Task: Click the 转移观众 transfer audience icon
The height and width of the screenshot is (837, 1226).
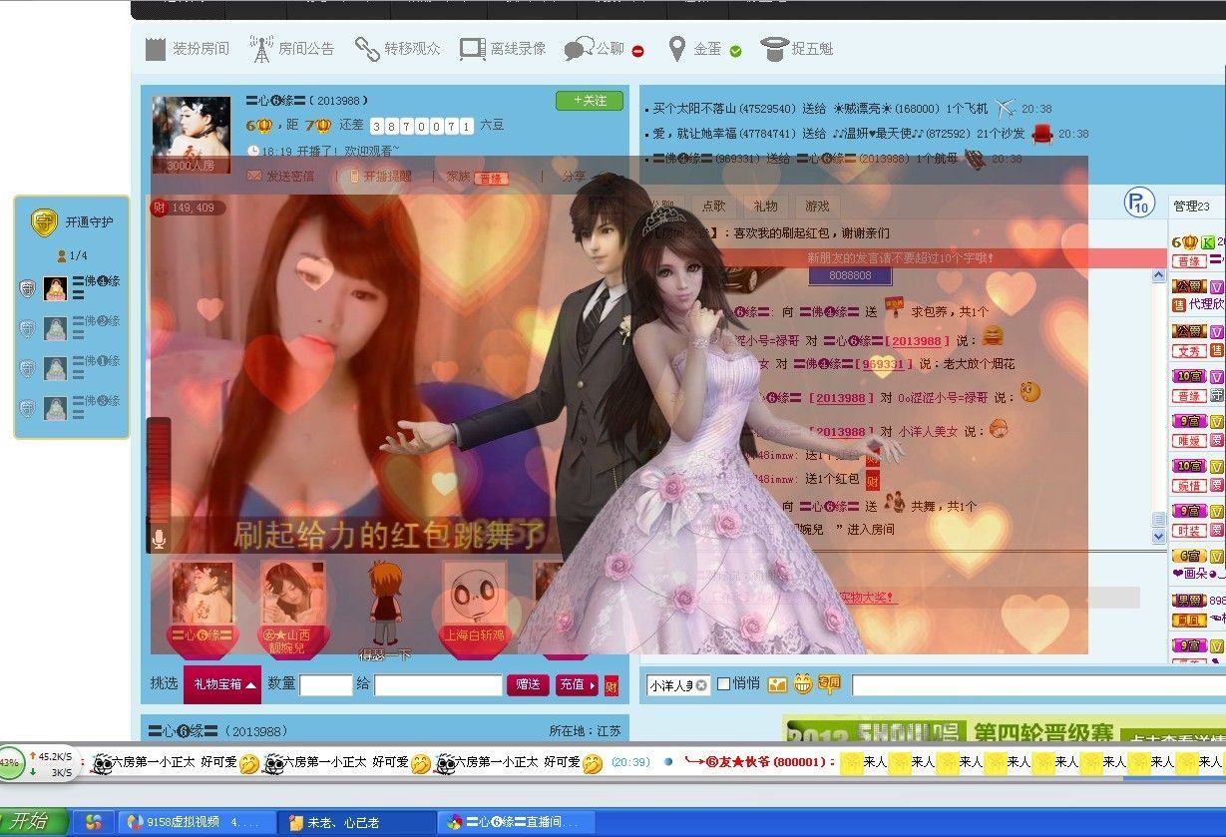Action: tap(367, 48)
